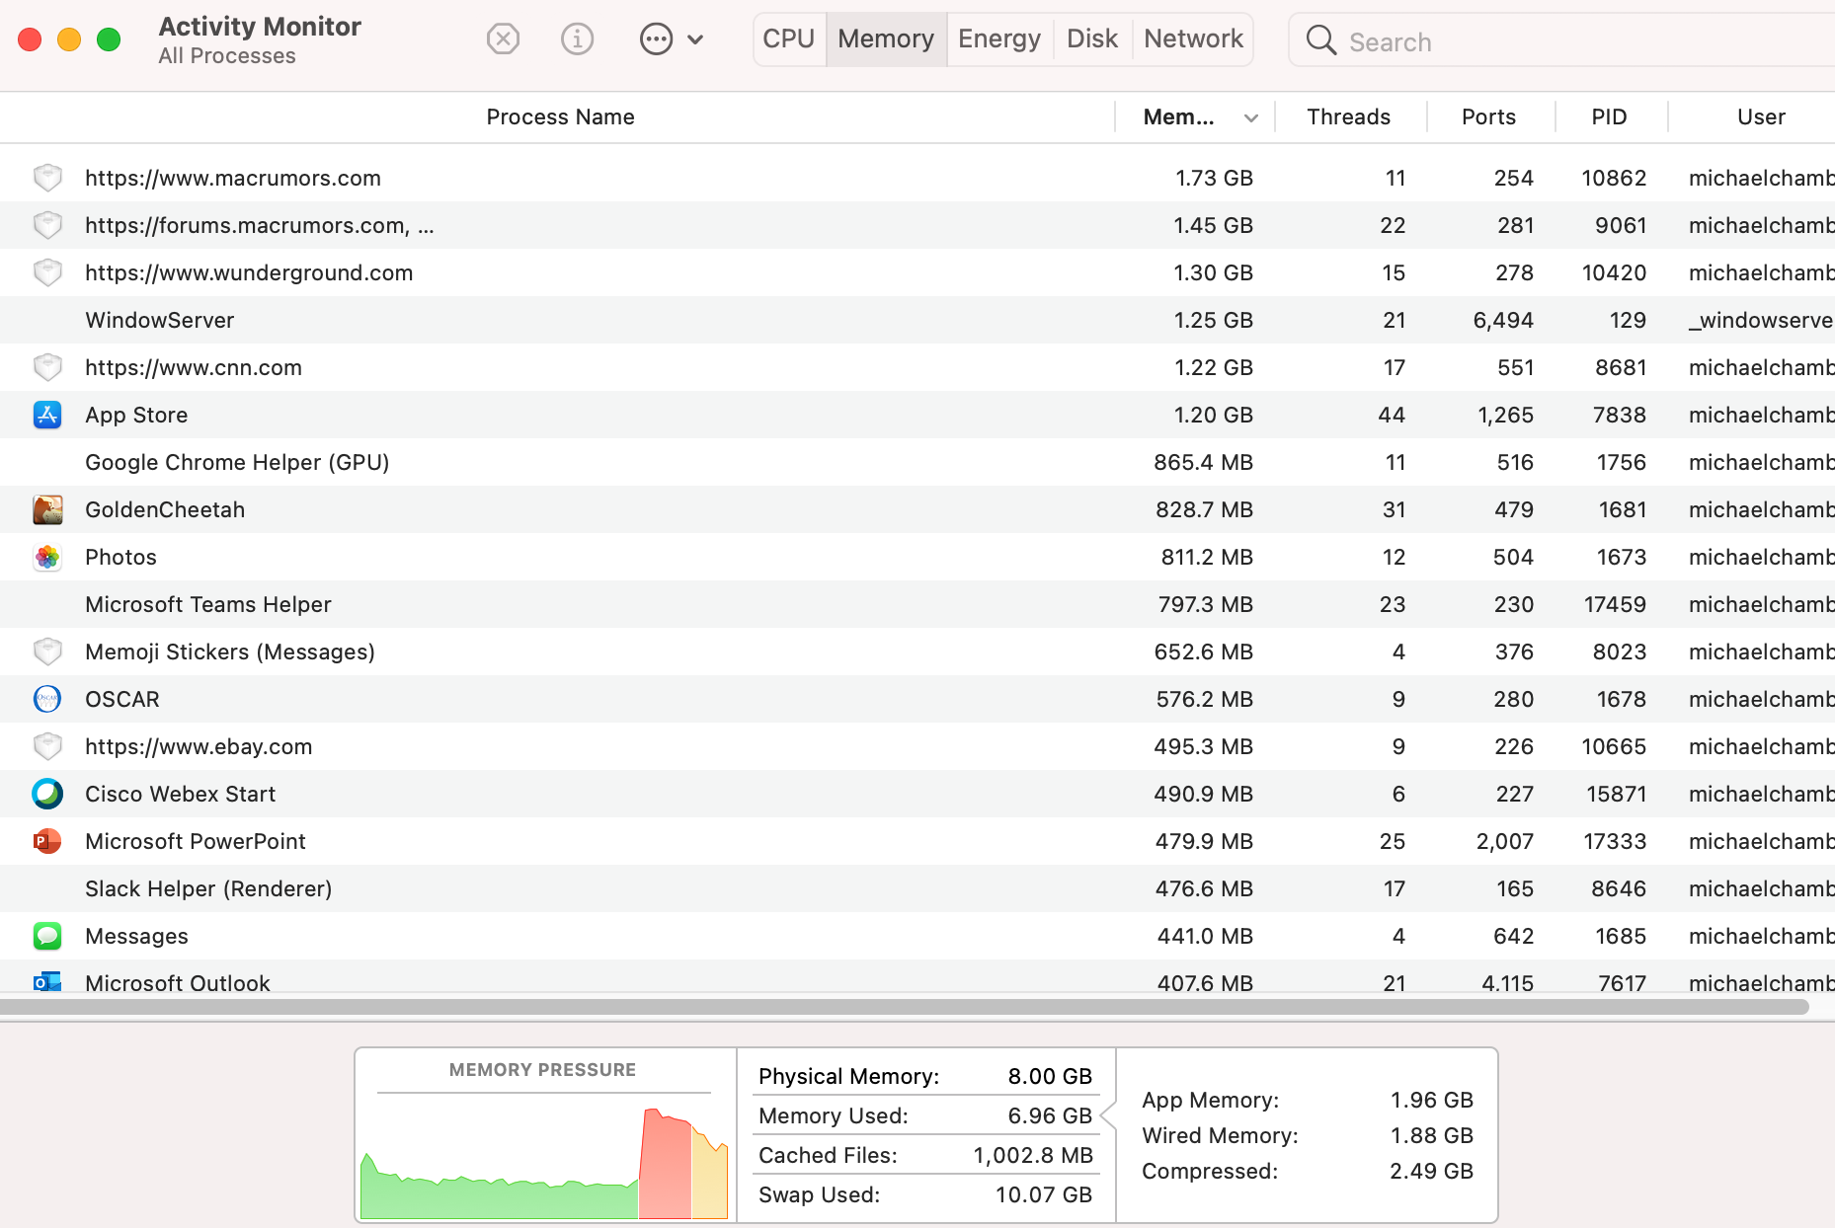This screenshot has height=1228, width=1835.
Task: Click the Photos process name
Action: coord(120,557)
